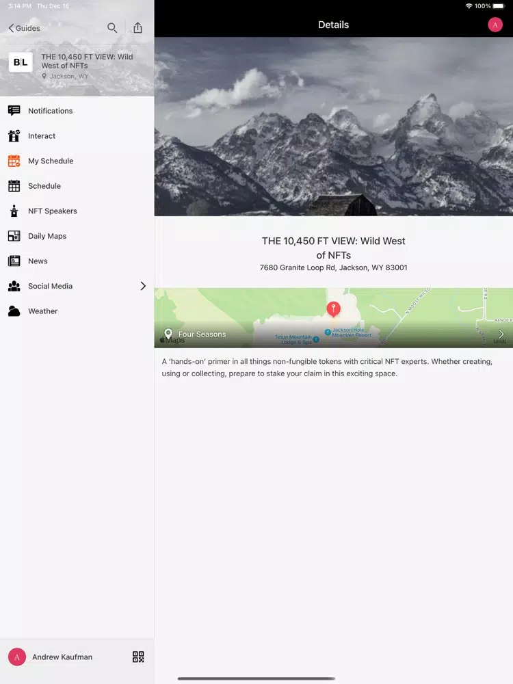Tap the Interact gift icon
The height and width of the screenshot is (684, 513).
click(14, 135)
